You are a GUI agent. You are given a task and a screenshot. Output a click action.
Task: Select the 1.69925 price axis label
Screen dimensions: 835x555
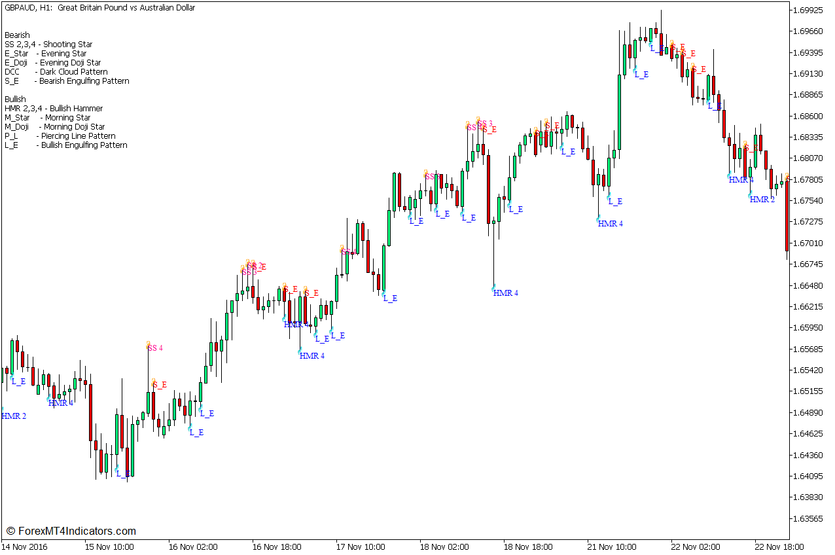tap(806, 10)
